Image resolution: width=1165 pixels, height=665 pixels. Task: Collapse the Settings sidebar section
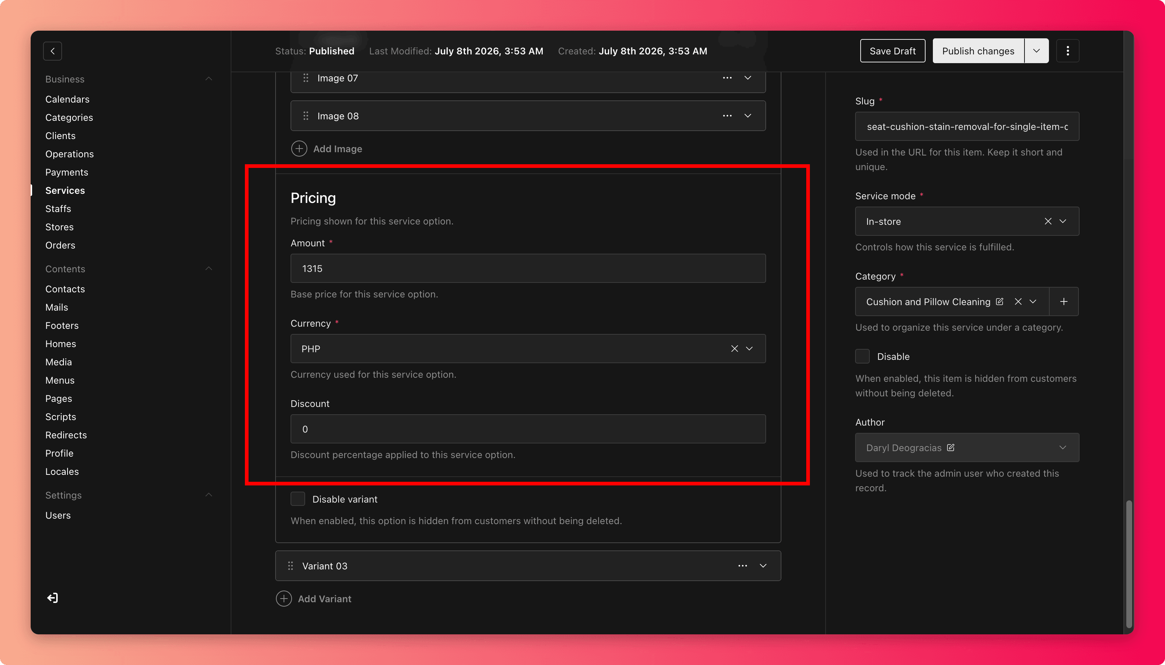point(209,495)
